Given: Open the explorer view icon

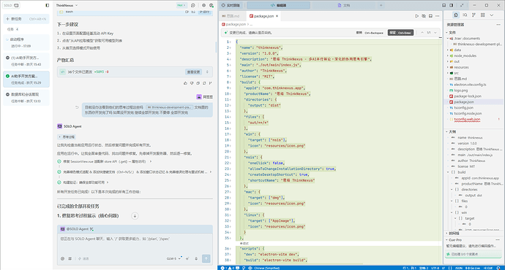Looking at the screenshot, I should (x=456, y=15).
